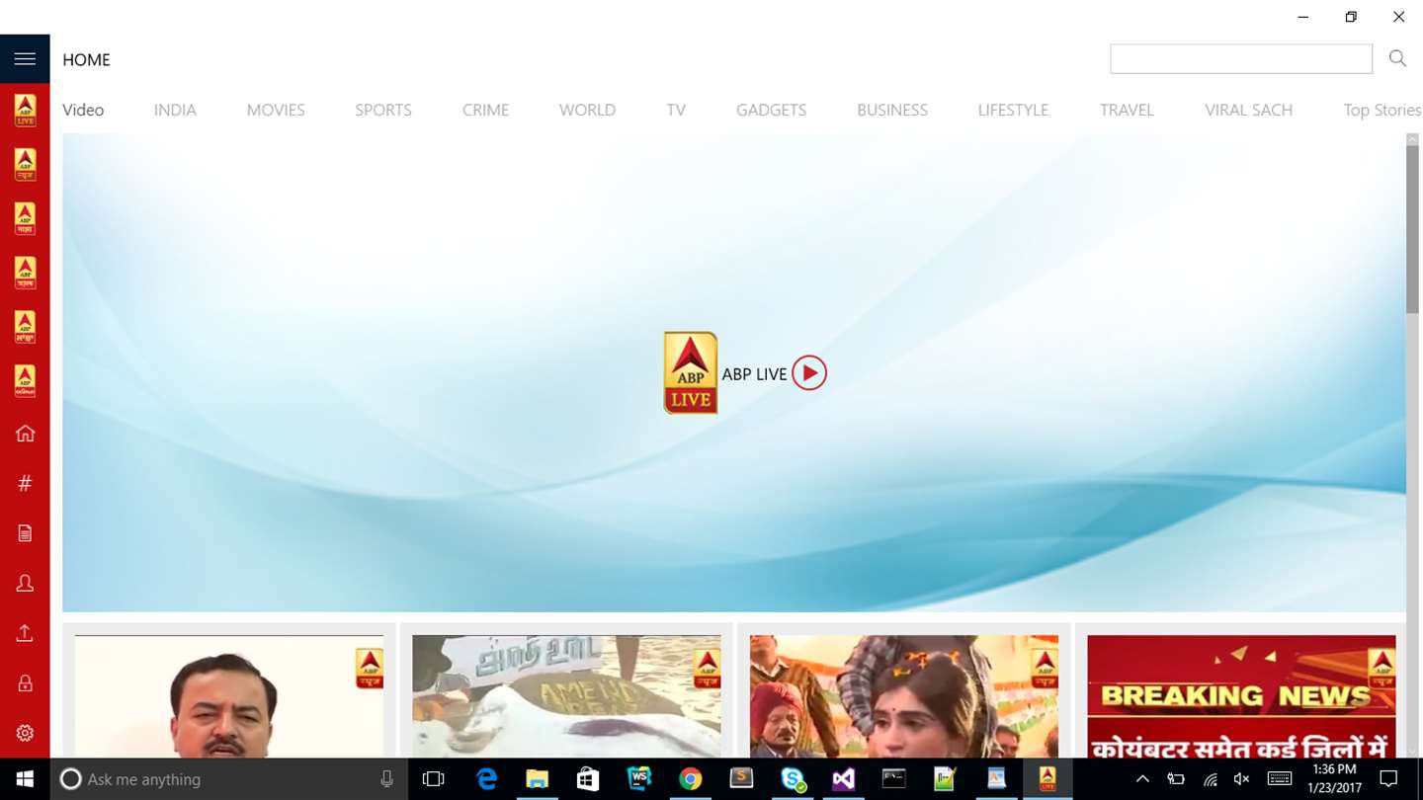Open the settings gear in the sidebar
Viewport: 1423px width, 800px height.
point(25,733)
